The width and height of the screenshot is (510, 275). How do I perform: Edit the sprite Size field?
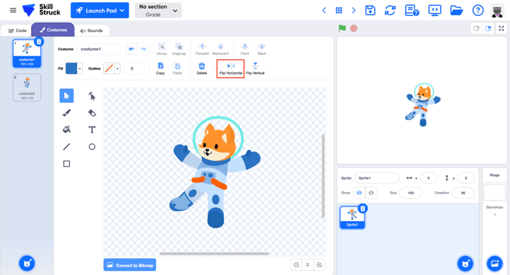411,193
